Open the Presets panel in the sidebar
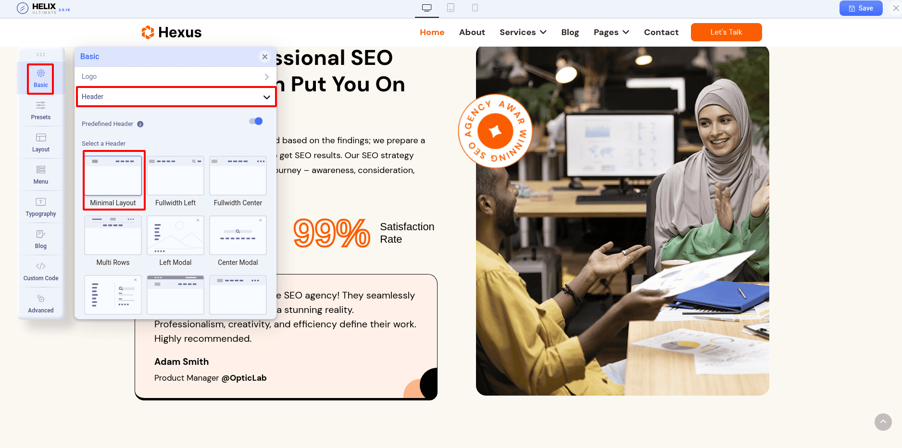 point(40,110)
